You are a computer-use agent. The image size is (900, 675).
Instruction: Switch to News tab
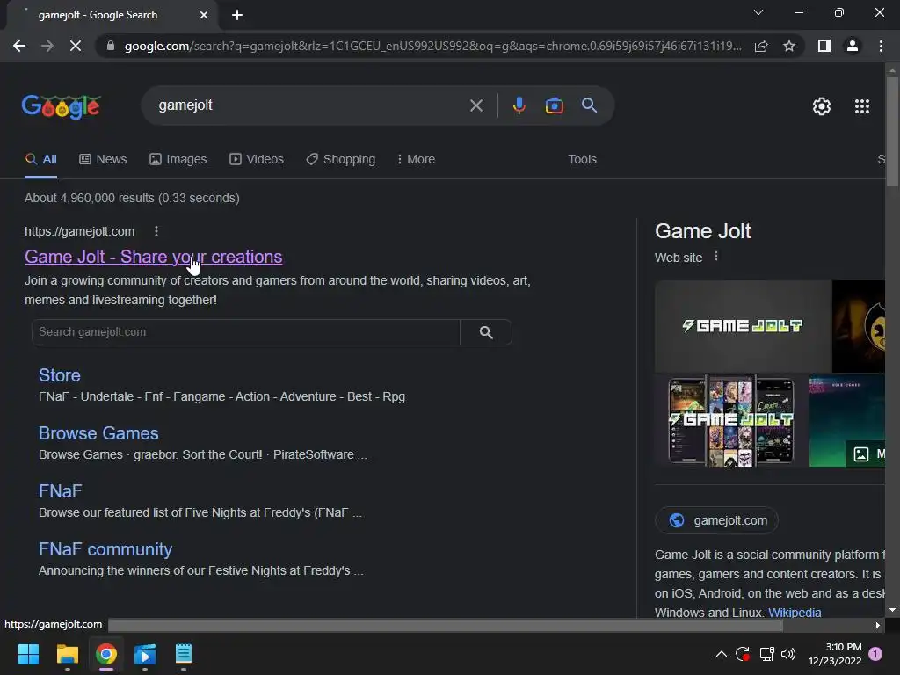point(103,159)
